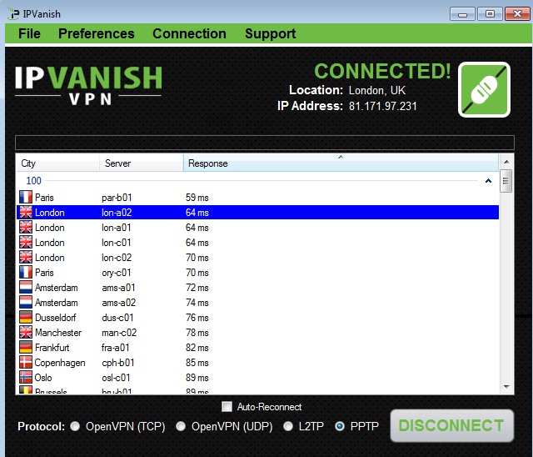Choose the L2TP protocol option
The image size is (533, 457).
[288, 426]
